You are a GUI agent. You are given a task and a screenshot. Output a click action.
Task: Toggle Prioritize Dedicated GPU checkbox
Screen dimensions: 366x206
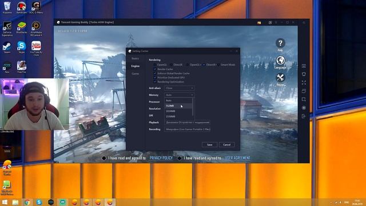(x=155, y=78)
